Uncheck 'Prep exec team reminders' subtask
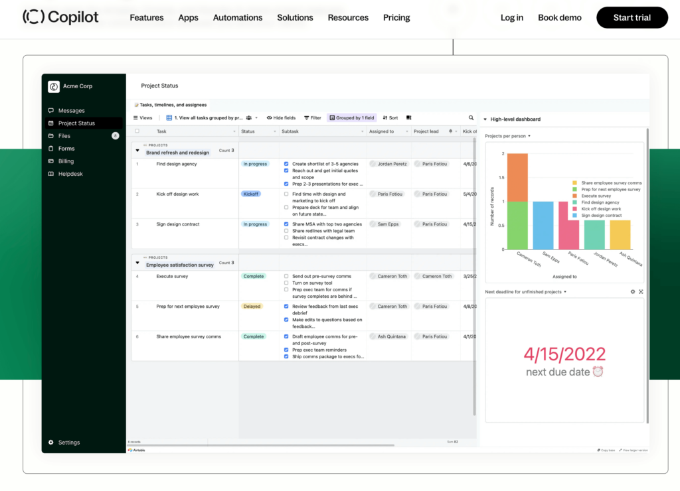Screen dimensions: 680x491 [286, 350]
